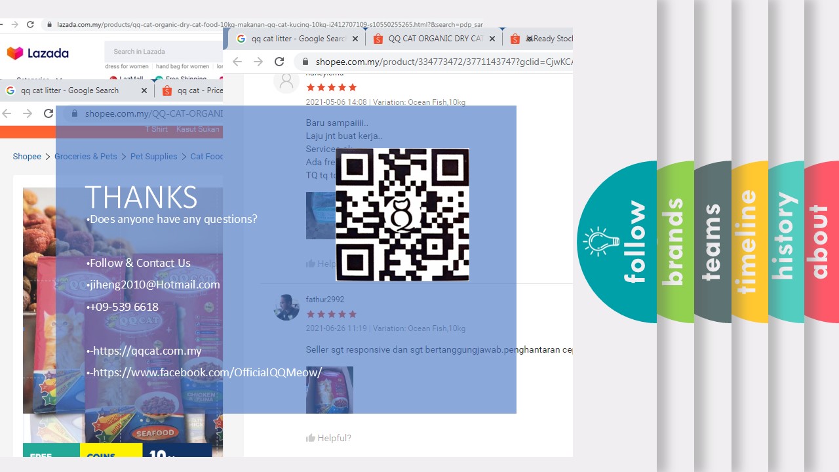Viewport: 839px width, 472px height.
Task: Open Pet Supplies breadcrumb
Action: pyautogui.click(x=153, y=156)
